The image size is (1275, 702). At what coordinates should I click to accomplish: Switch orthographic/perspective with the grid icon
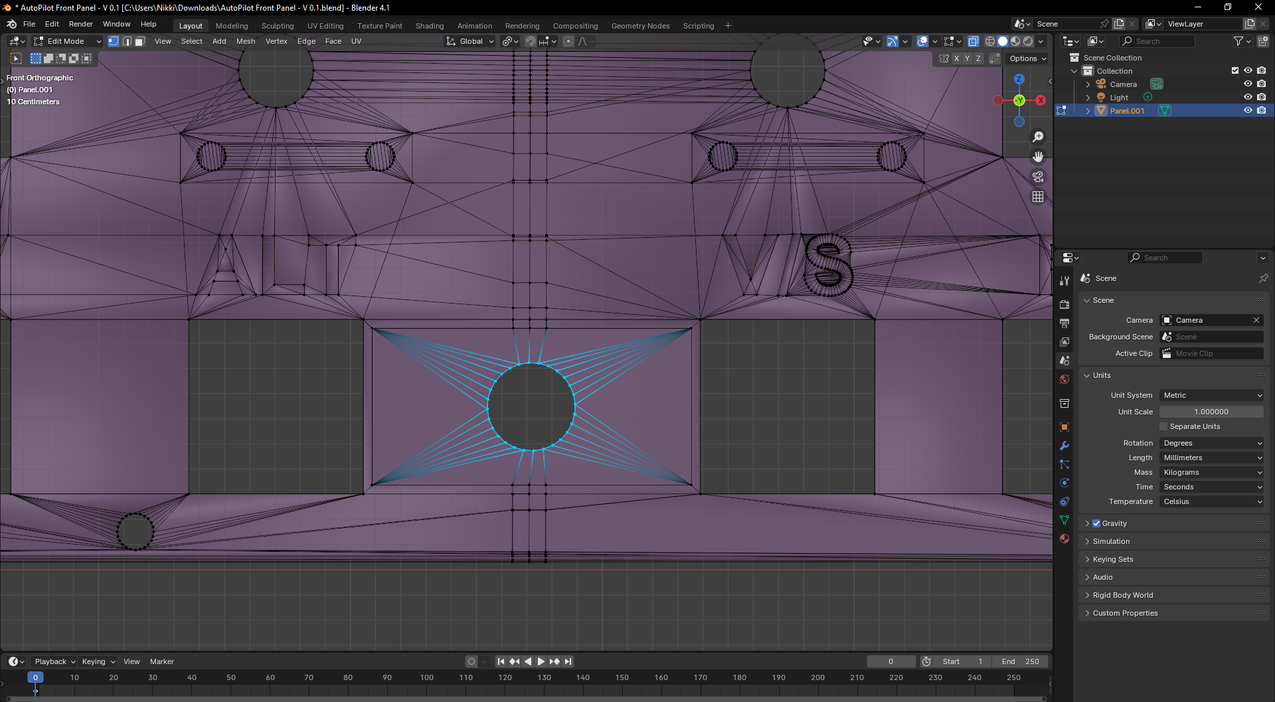[x=1038, y=197]
